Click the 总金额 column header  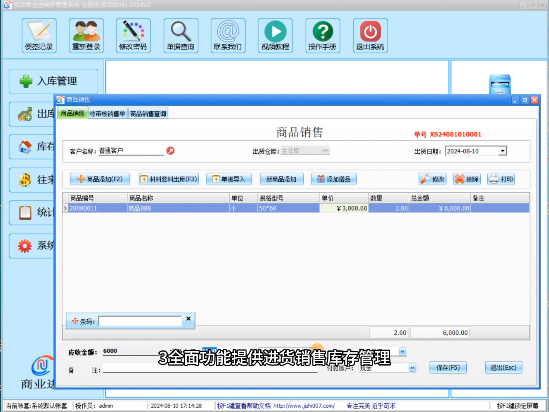440,198
